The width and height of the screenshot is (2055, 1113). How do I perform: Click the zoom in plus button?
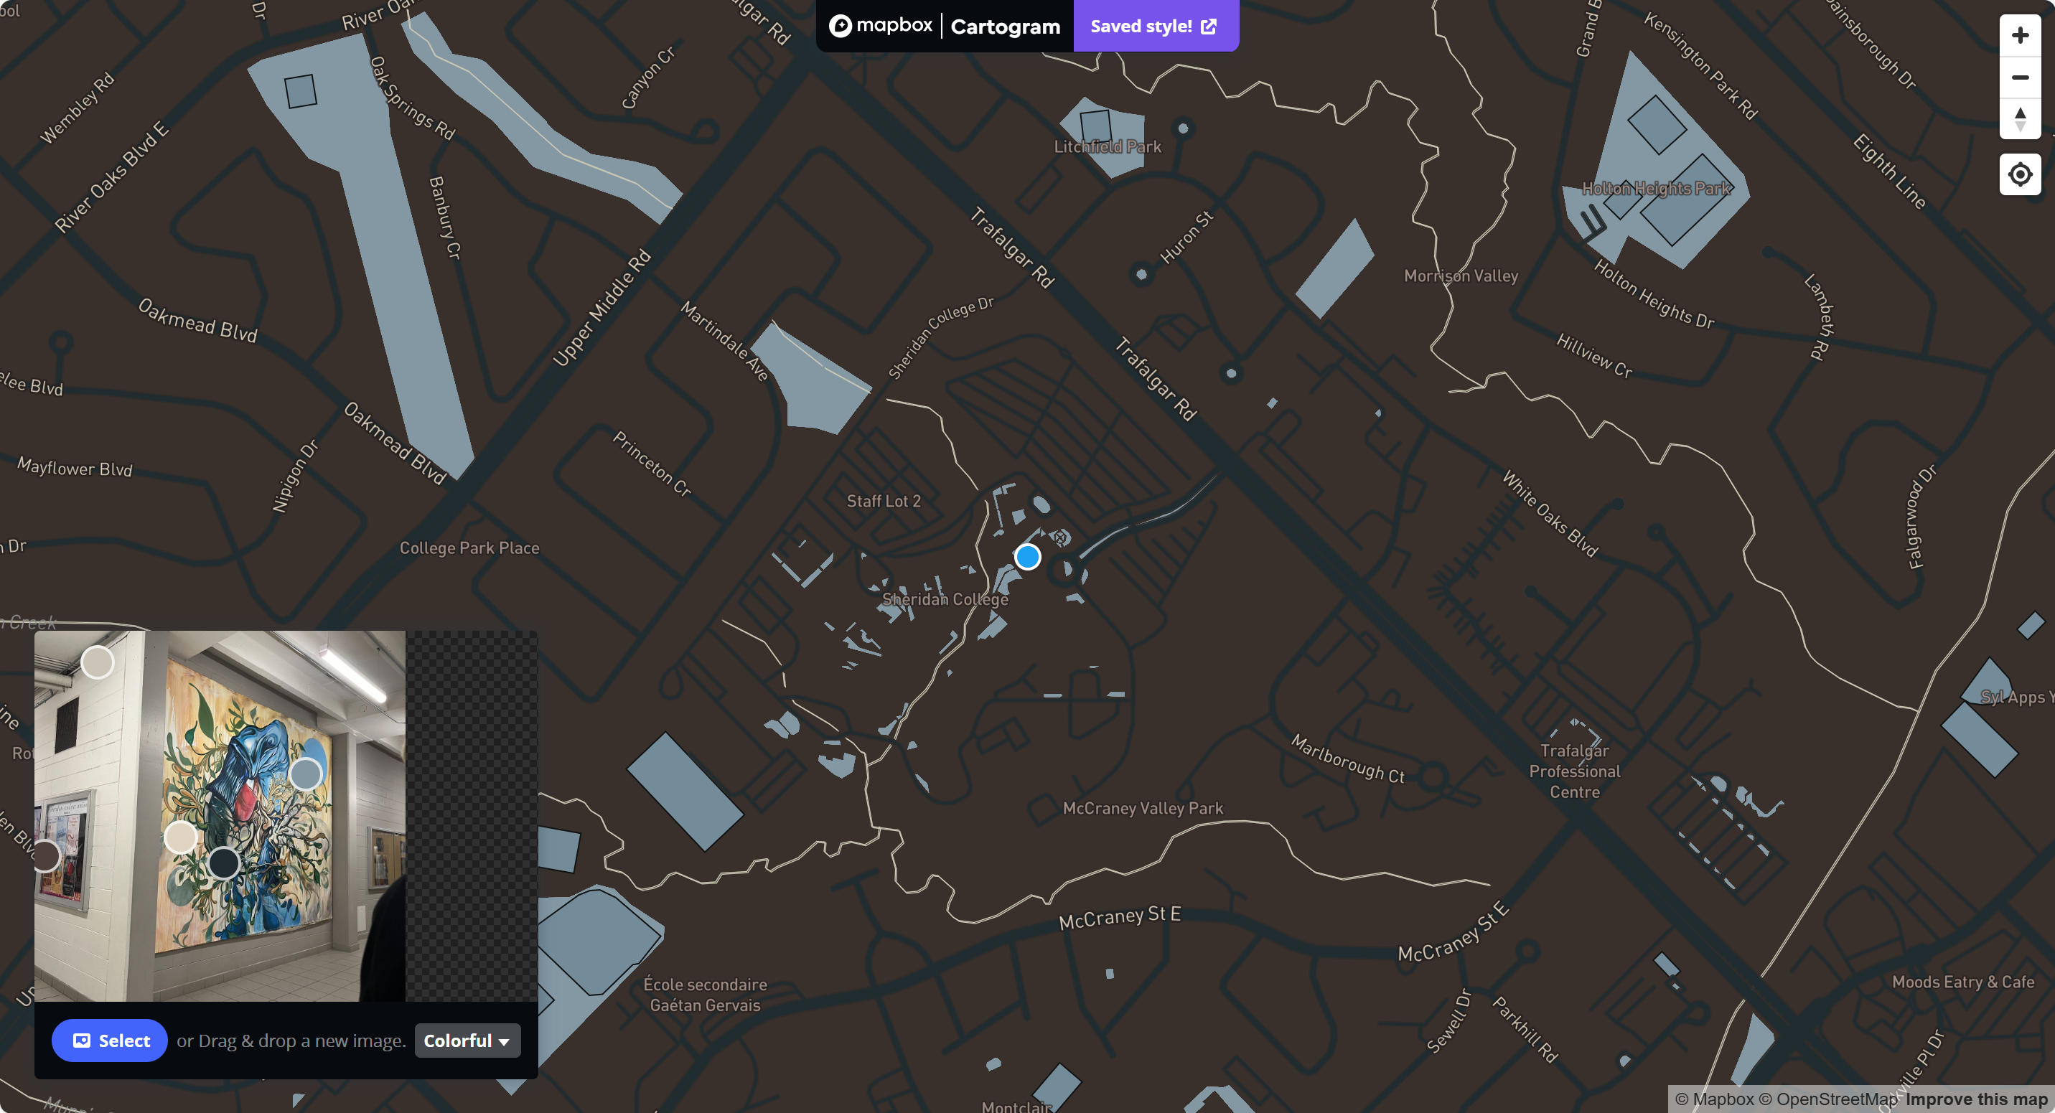pos(2019,36)
